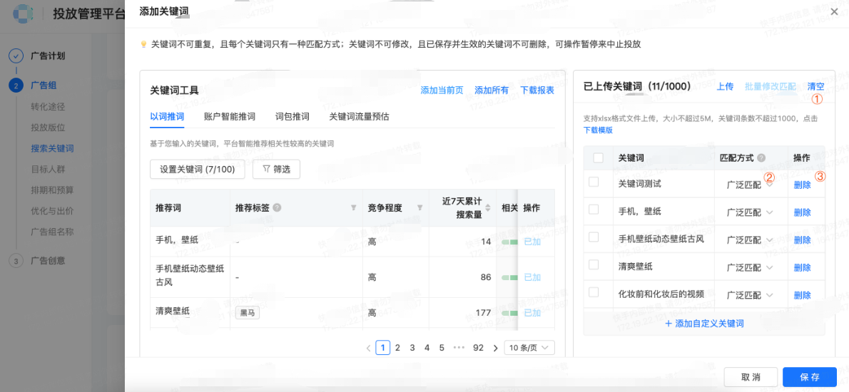Switch to the 账户智能推词 tab
The image size is (849, 392).
[230, 116]
